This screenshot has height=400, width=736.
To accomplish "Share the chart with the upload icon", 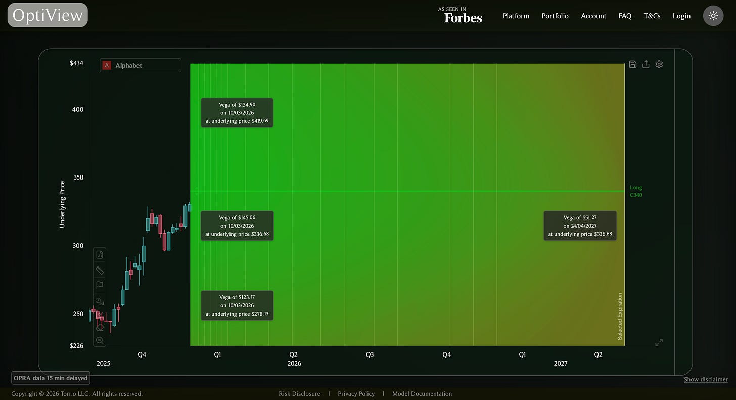I will click(646, 64).
